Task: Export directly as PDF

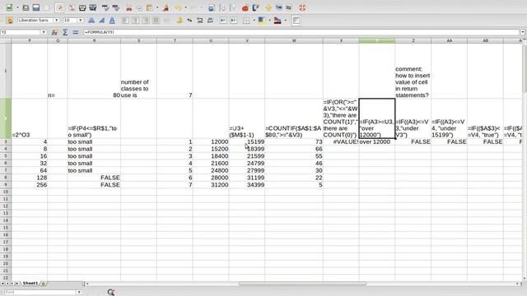Action: click(72, 7)
